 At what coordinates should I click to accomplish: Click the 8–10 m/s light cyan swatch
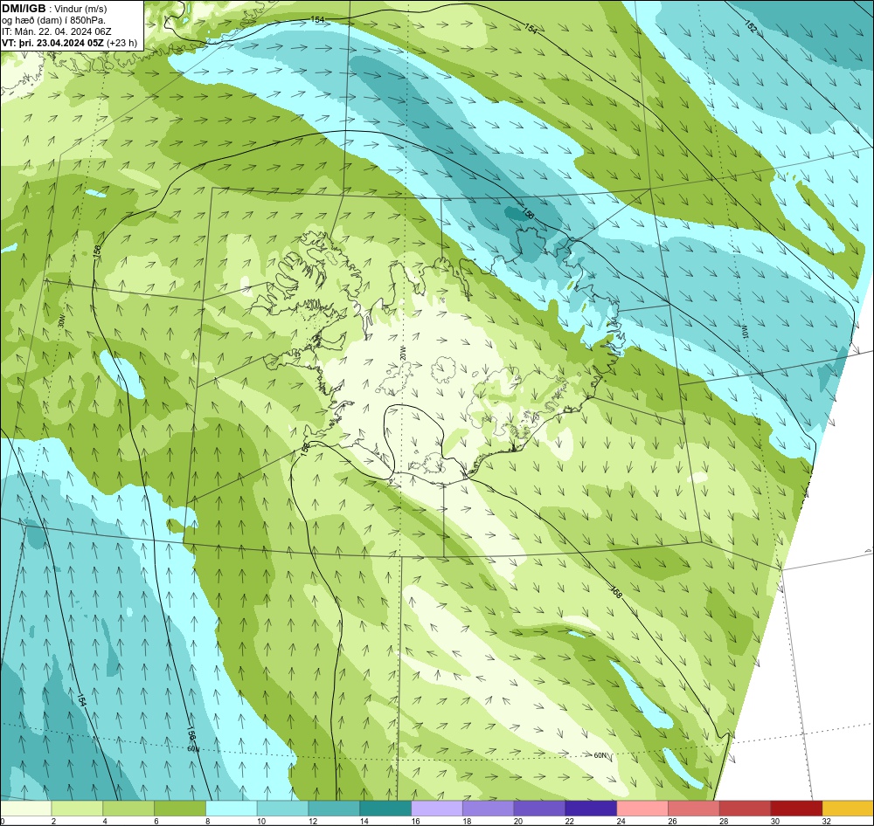[x=232, y=809]
